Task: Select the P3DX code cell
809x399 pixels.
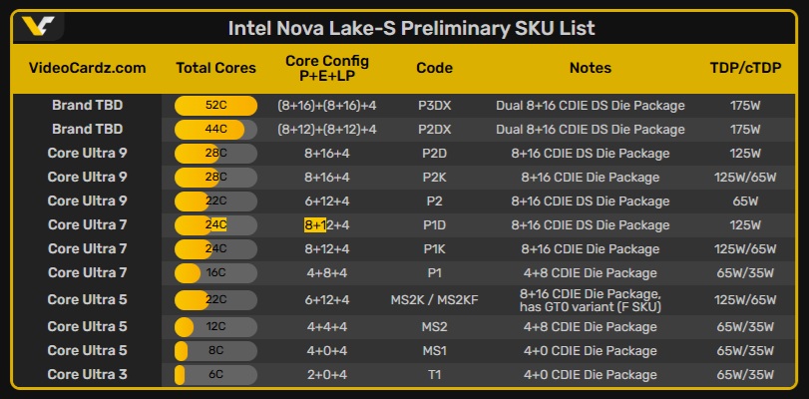Action: tap(434, 106)
